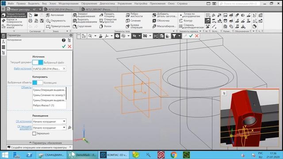Select the Скругление tool

(82, 26)
